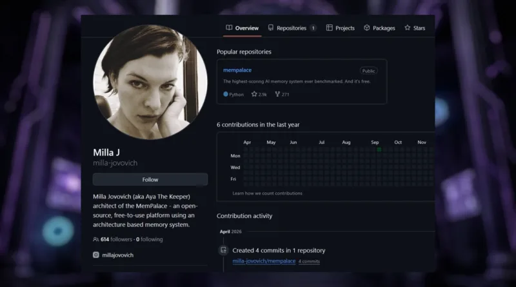Open the 'Learn how we count contributions' link
This screenshot has width=516, height=287.
point(267,193)
